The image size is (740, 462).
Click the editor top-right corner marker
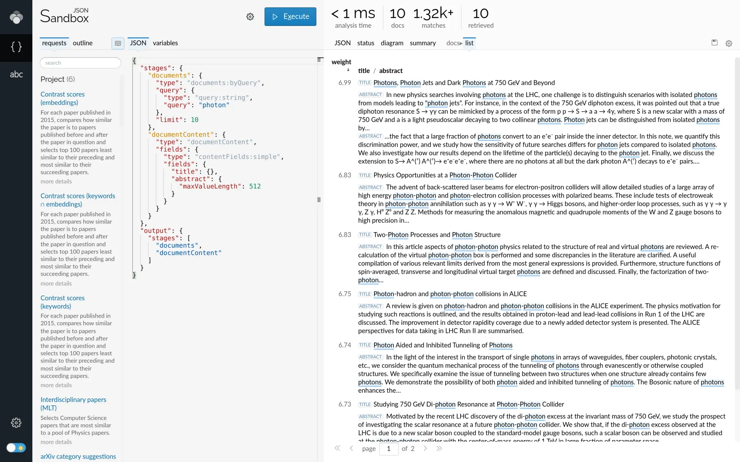(320, 60)
